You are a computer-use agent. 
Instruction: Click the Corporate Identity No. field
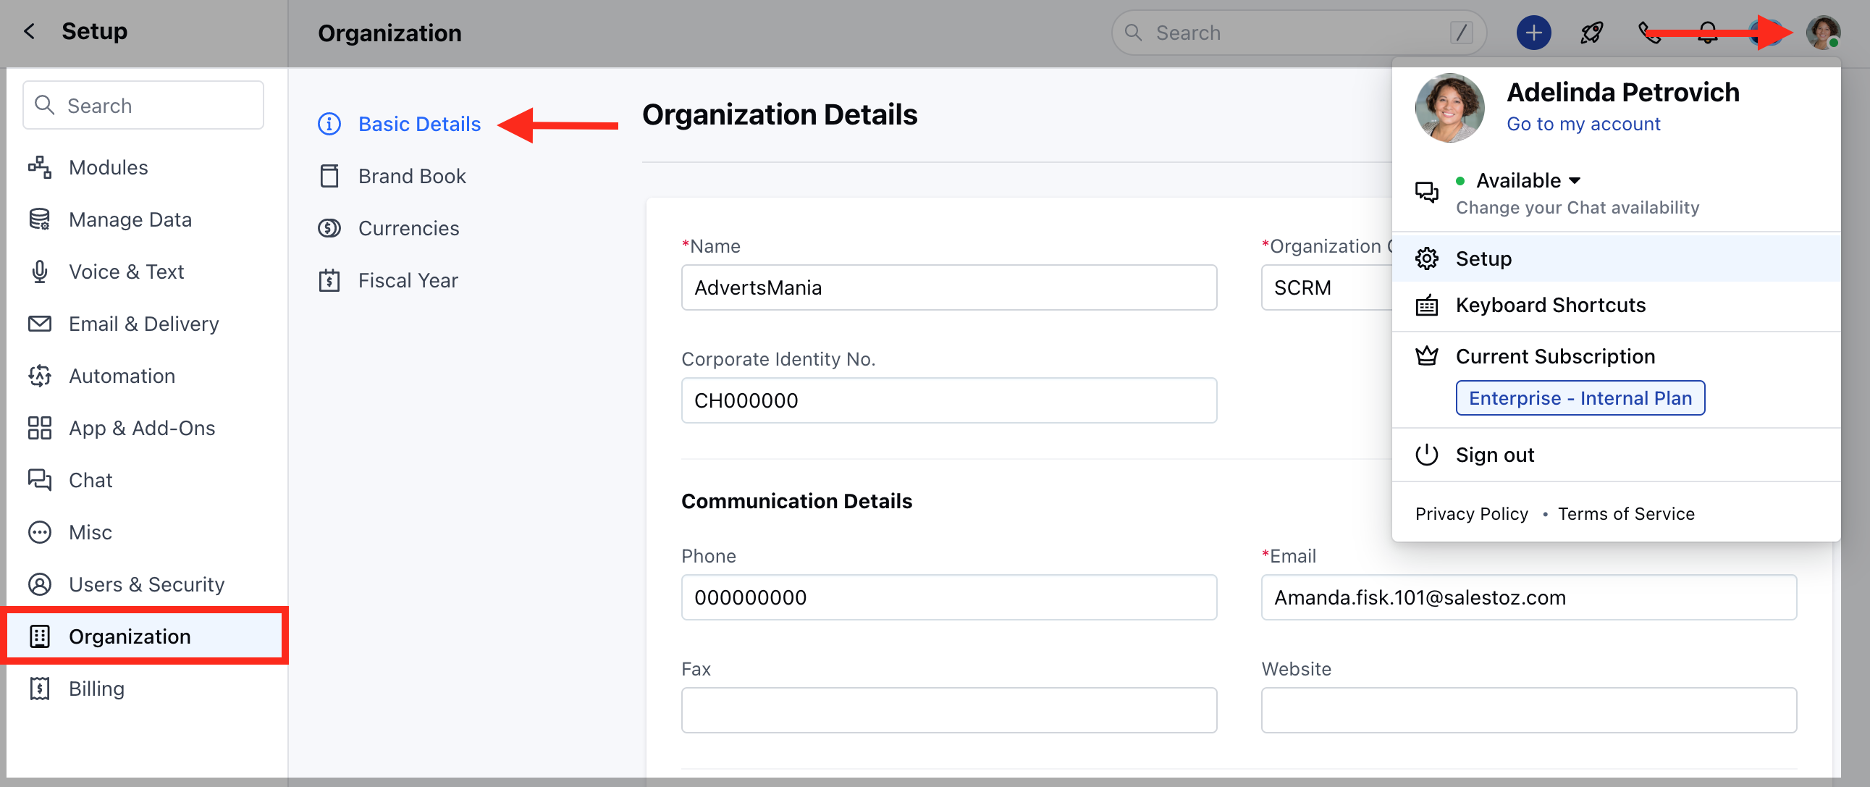coord(948,401)
